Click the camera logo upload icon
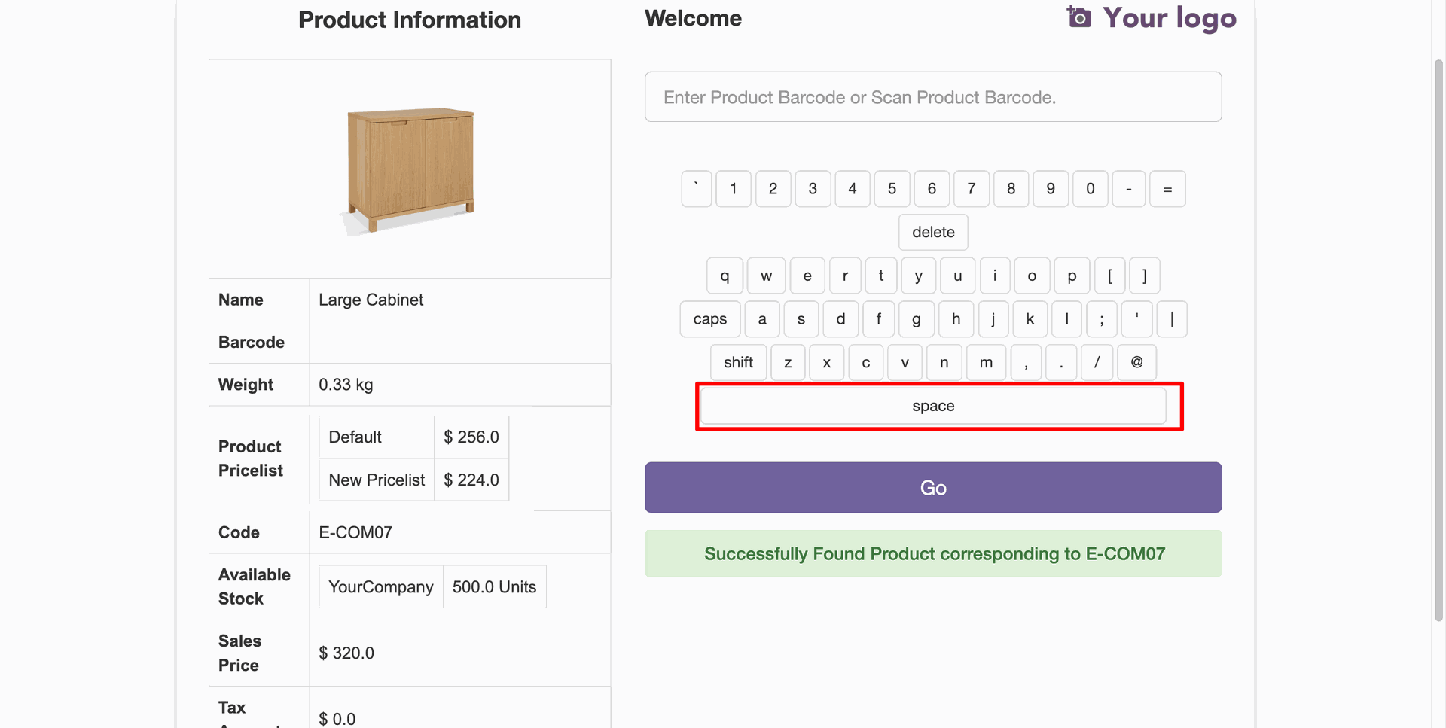The width and height of the screenshot is (1446, 728). pyautogui.click(x=1078, y=17)
